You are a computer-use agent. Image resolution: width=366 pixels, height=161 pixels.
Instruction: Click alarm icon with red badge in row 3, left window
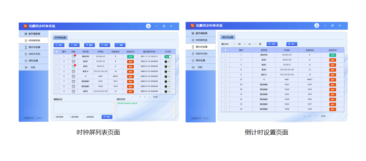[74, 66]
